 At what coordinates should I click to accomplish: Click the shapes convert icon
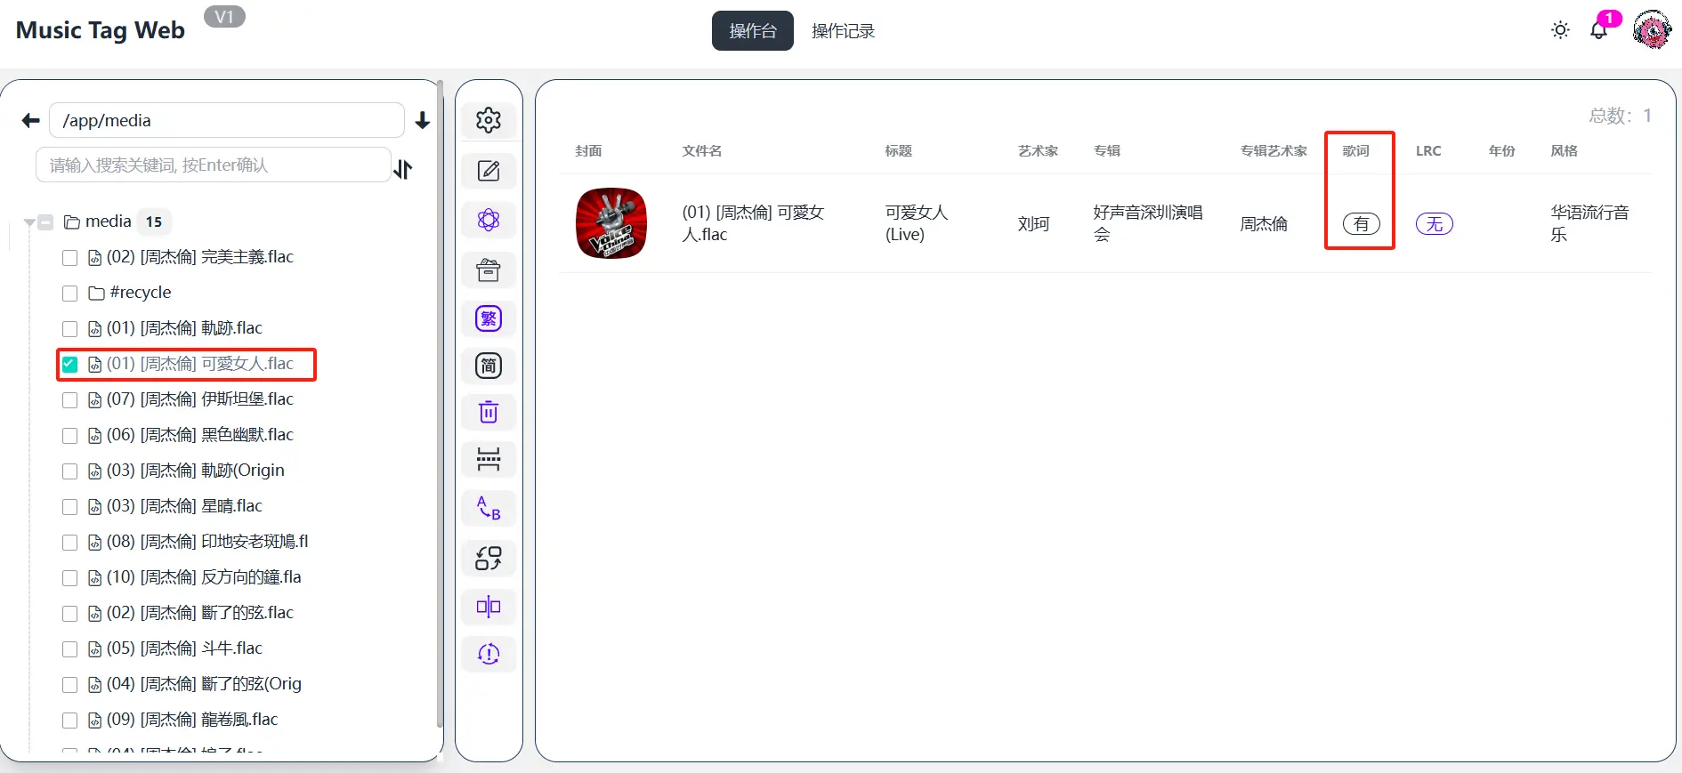[x=489, y=558]
